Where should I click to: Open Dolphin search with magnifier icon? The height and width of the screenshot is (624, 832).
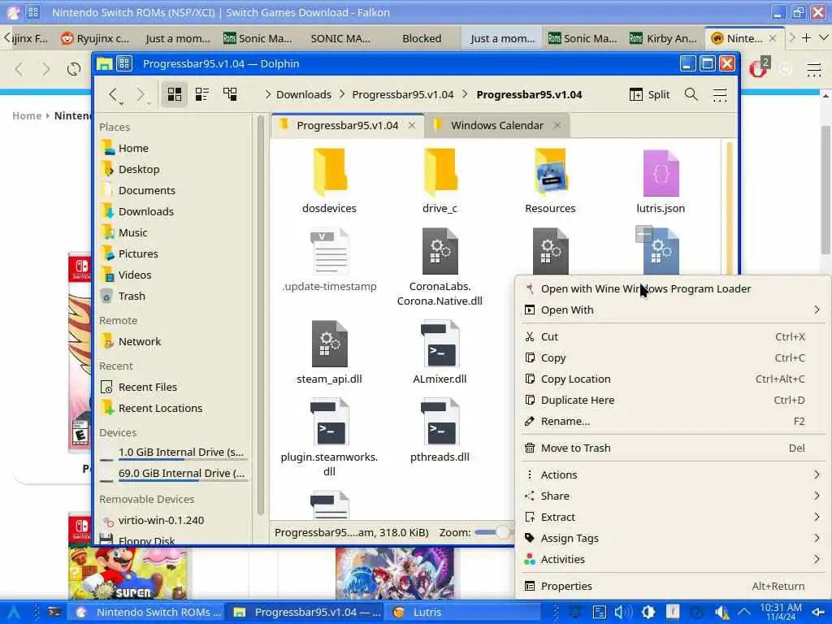691,94
